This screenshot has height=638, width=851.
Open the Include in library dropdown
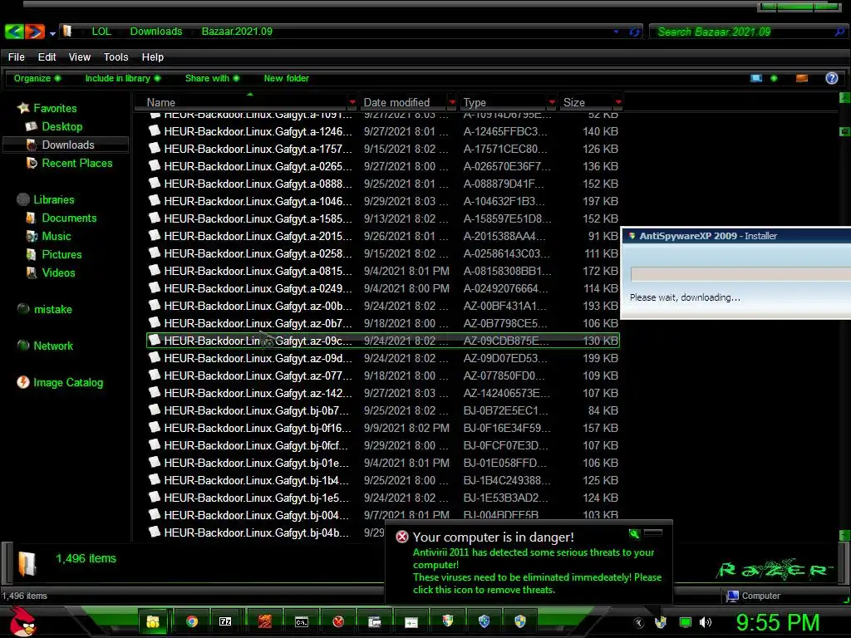pyautogui.click(x=123, y=78)
